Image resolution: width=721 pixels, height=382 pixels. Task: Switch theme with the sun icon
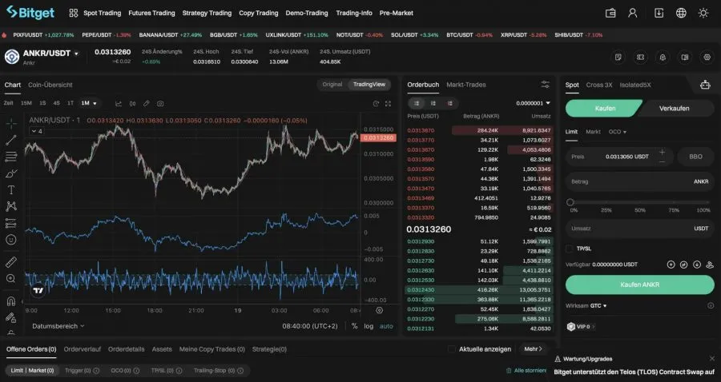tap(703, 14)
